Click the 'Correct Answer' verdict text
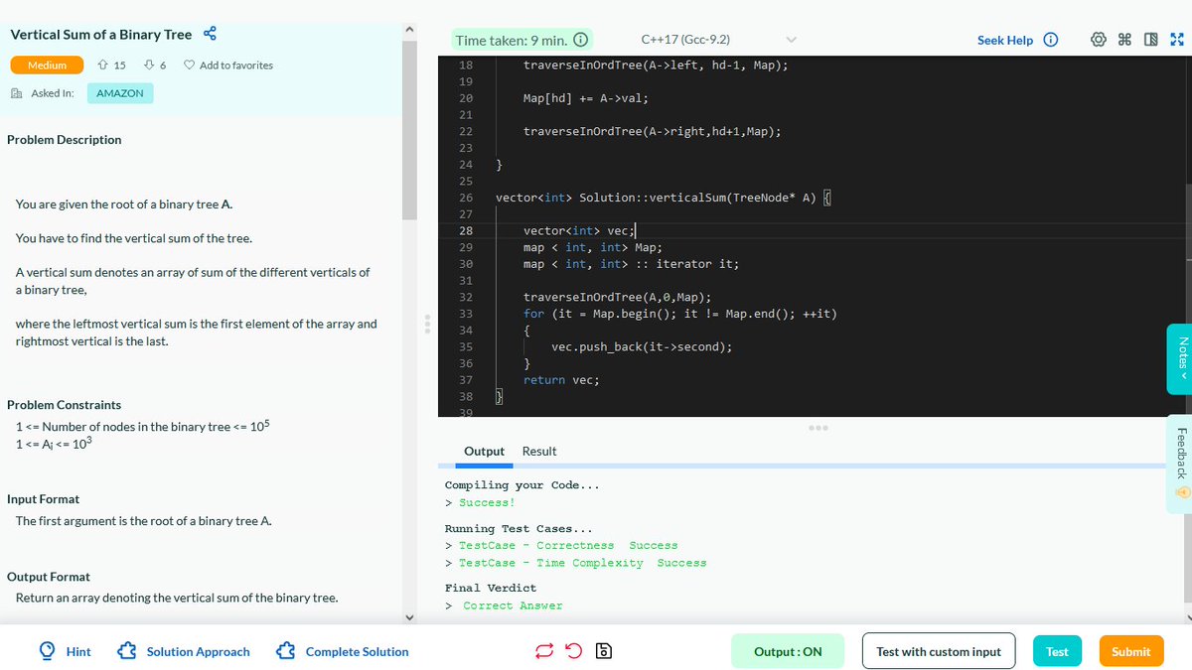This screenshot has height=670, width=1192. coord(513,605)
